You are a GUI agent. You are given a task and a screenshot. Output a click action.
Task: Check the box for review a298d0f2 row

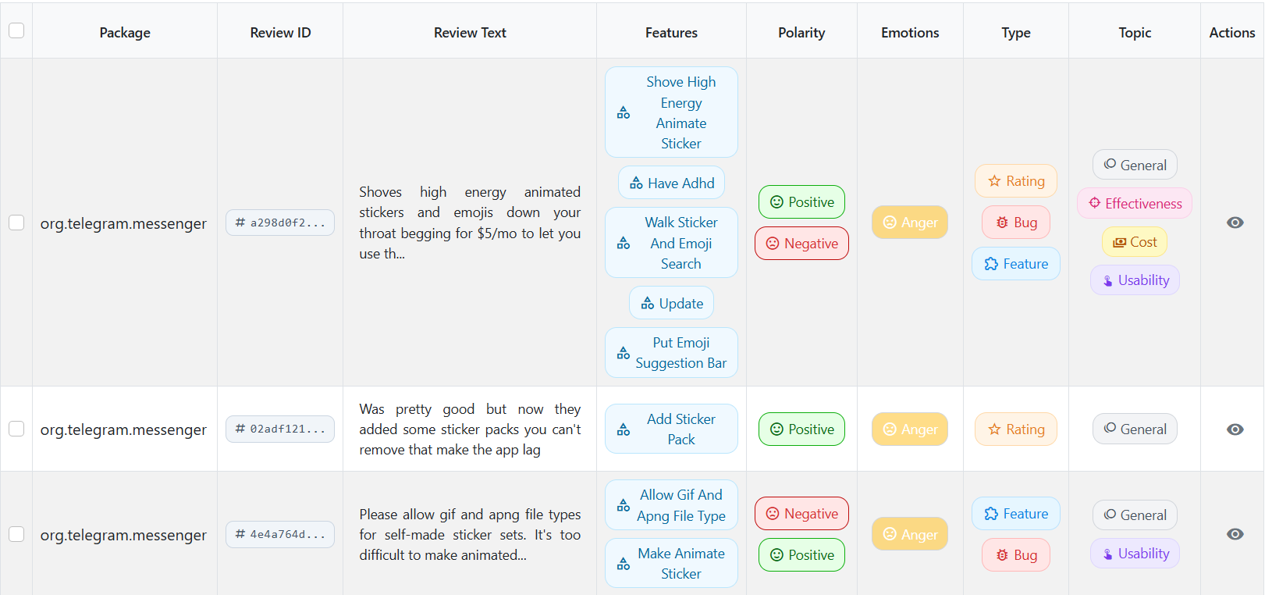tap(16, 223)
